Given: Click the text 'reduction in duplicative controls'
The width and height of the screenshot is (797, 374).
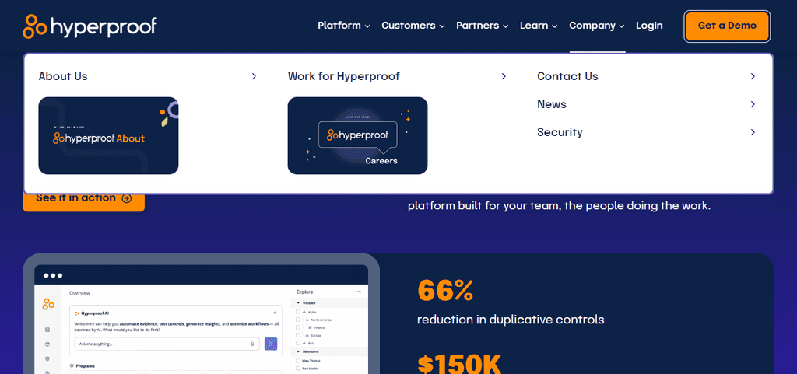Looking at the screenshot, I should (511, 320).
